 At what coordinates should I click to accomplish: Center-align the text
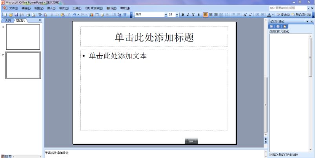point(211,15)
